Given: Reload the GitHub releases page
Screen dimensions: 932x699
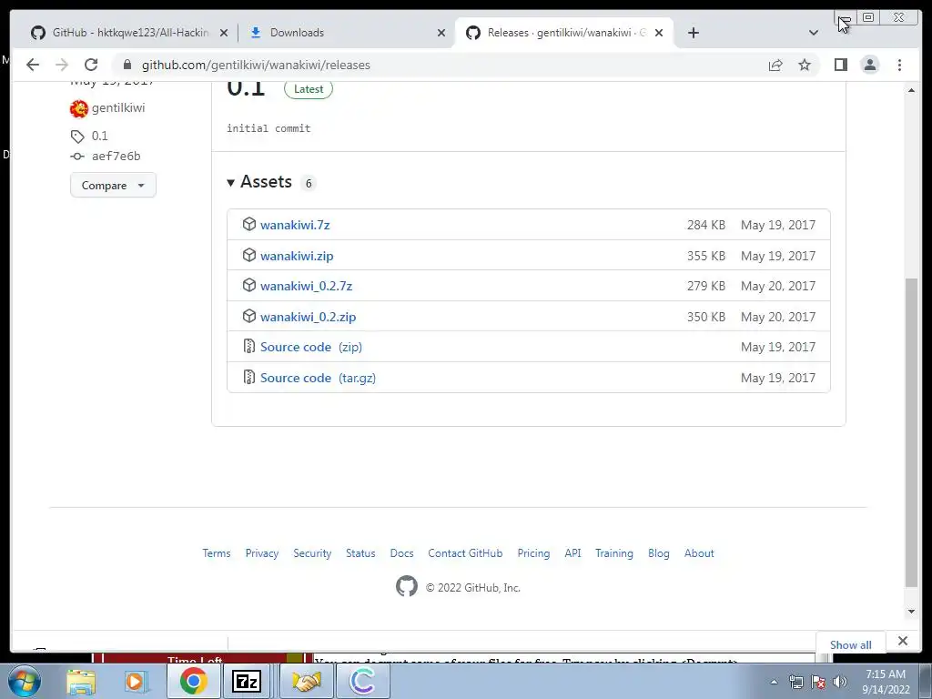Looking at the screenshot, I should [91, 65].
